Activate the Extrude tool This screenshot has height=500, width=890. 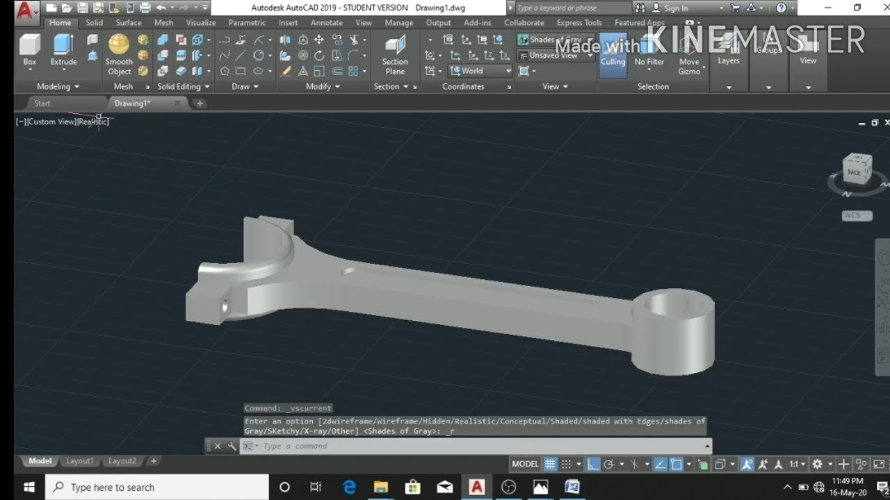pyautogui.click(x=64, y=51)
